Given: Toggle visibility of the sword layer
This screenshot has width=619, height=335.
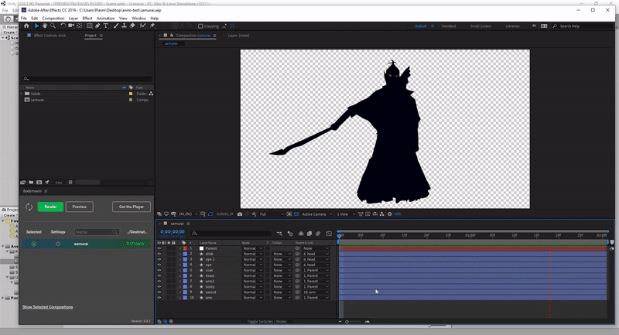Looking at the screenshot, I should 159,292.
